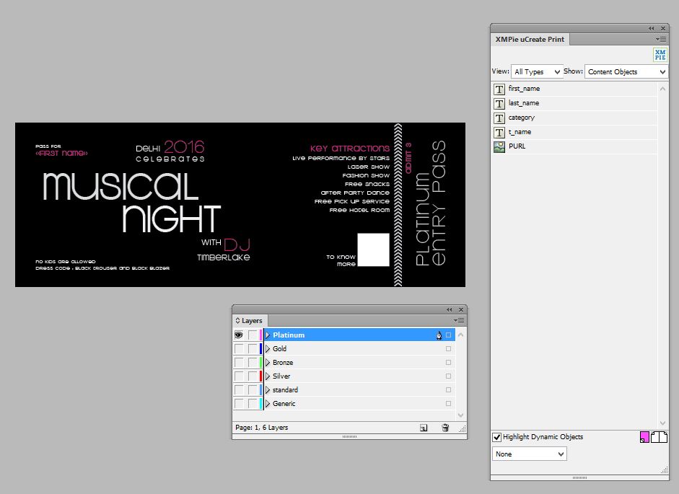The height and width of the screenshot is (494, 679).
Task: Open the Show Content Objects dropdown
Action: pos(626,72)
